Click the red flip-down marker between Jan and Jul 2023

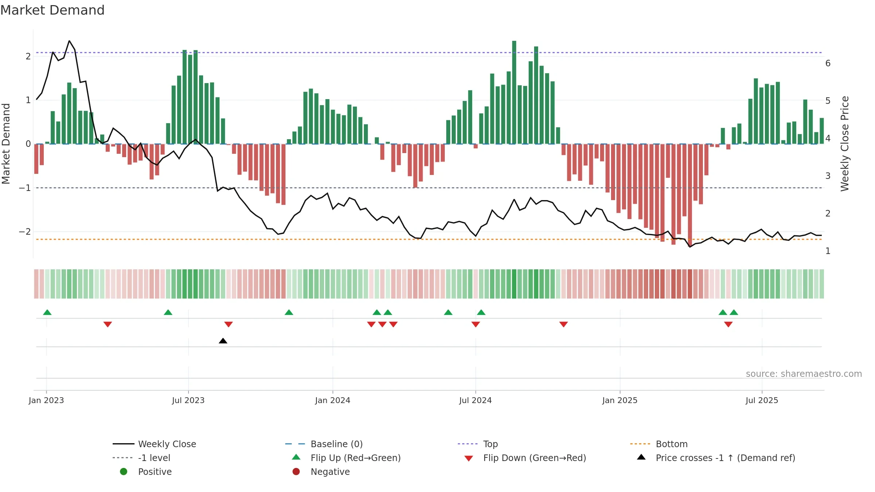(x=108, y=324)
